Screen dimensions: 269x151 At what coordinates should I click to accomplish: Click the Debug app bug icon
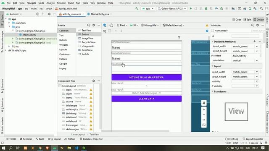(206, 8)
